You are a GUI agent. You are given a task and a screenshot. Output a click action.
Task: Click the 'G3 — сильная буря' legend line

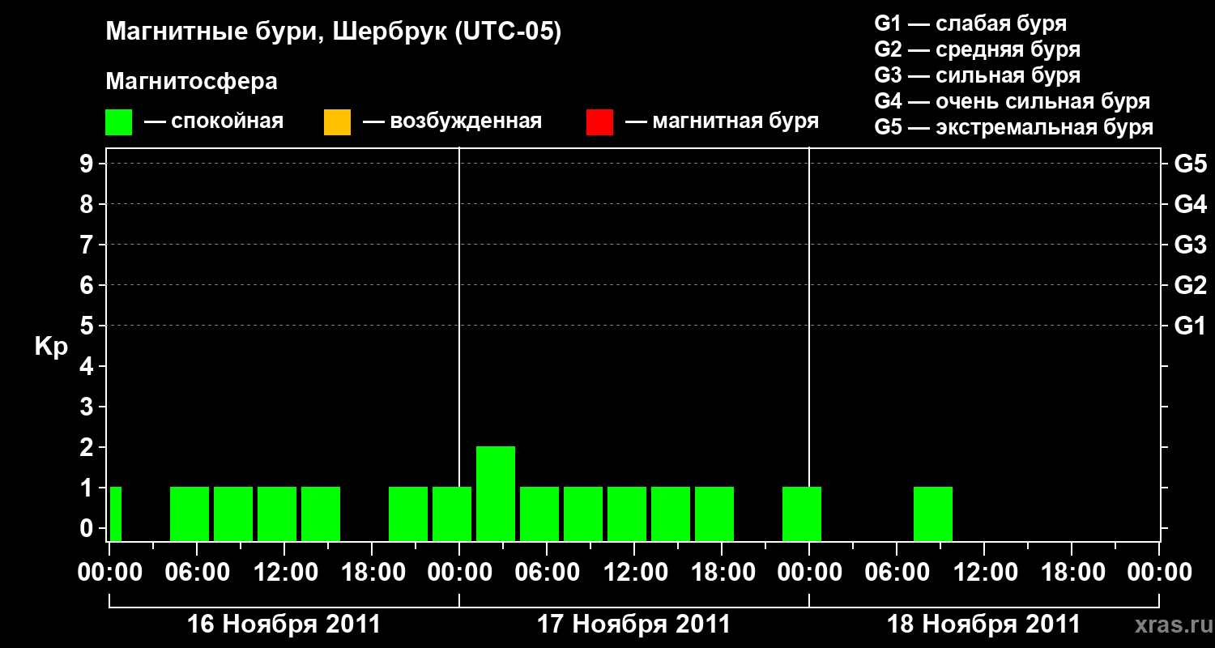point(977,75)
